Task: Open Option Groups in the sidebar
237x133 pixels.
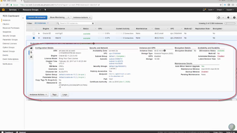Action: (9, 48)
